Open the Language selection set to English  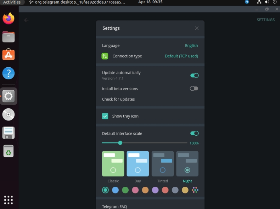[191, 46]
